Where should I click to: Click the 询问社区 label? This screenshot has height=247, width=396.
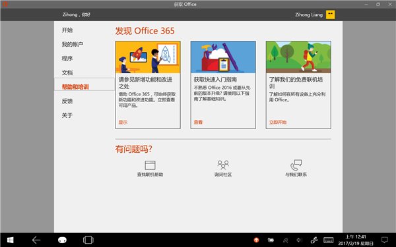pyautogui.click(x=223, y=175)
